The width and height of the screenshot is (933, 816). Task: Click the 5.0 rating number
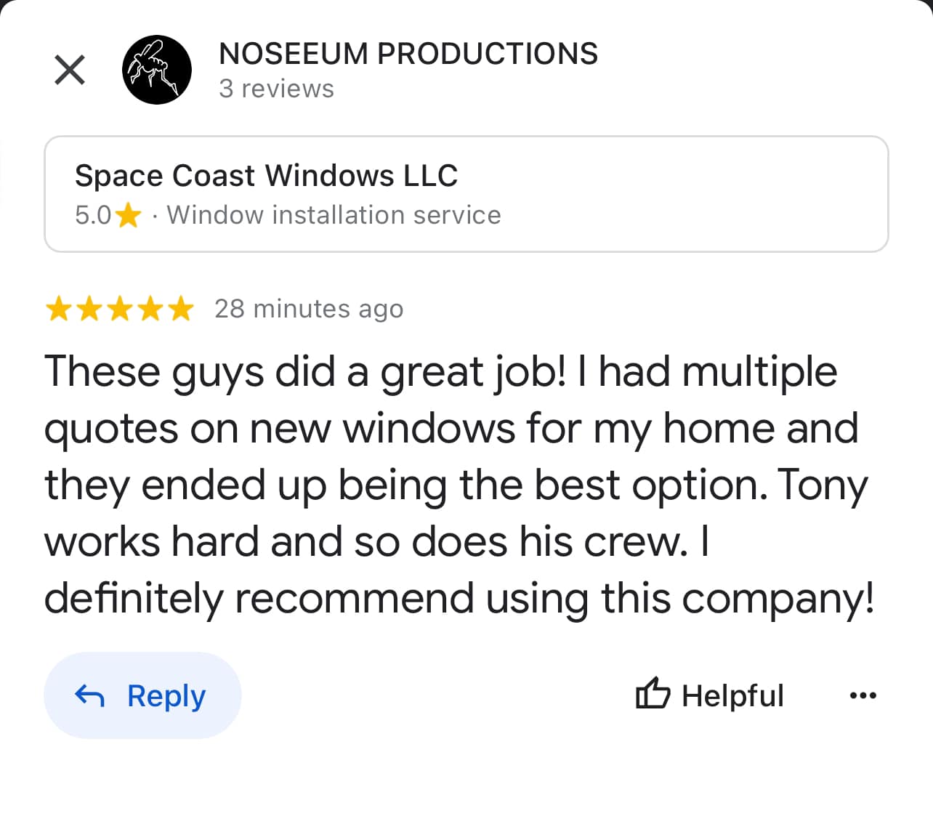point(93,215)
